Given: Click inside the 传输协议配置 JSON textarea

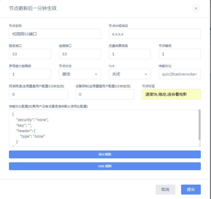Looking at the screenshot, I should click(102, 128).
